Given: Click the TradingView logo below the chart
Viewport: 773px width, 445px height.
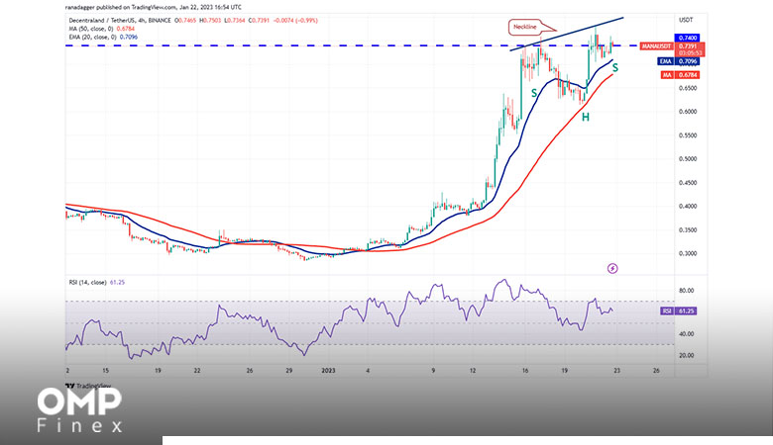Looking at the screenshot, I should point(88,386).
